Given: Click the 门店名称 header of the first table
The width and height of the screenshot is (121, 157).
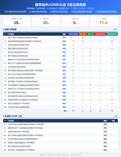Looking at the screenshot, I should [11, 34].
